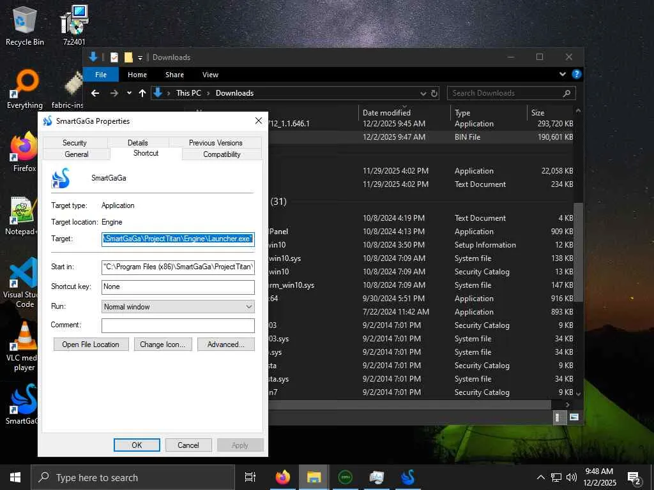The image size is (654, 490).
Task: Open the volume control tray icon
Action: pyautogui.click(x=572, y=477)
